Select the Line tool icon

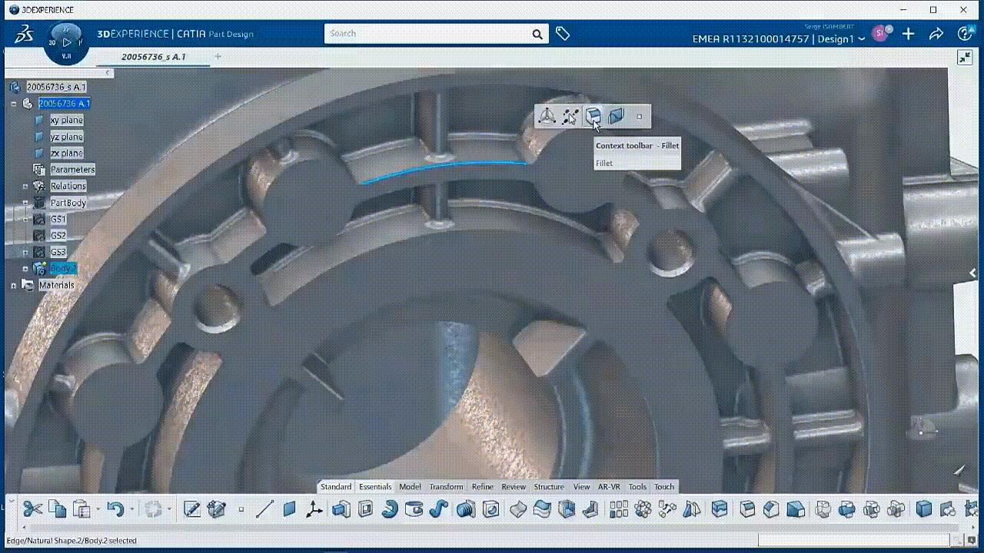tap(264, 509)
